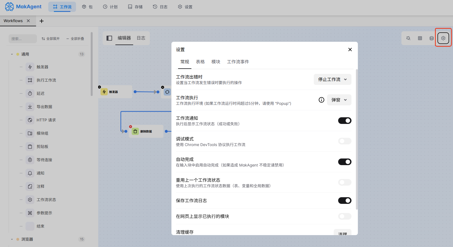Turn off the save workflow logs toggle
The height and width of the screenshot is (247, 453).
pyautogui.click(x=345, y=201)
